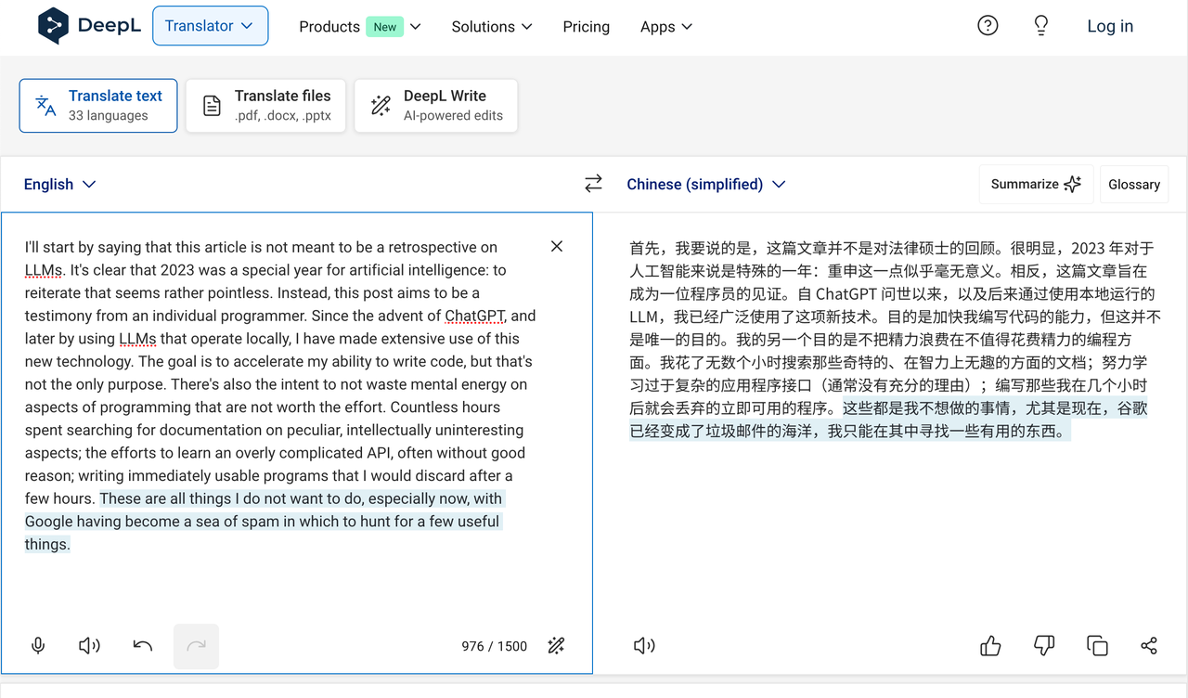
Task: Click the magic wand write icon in source panel
Action: (556, 646)
